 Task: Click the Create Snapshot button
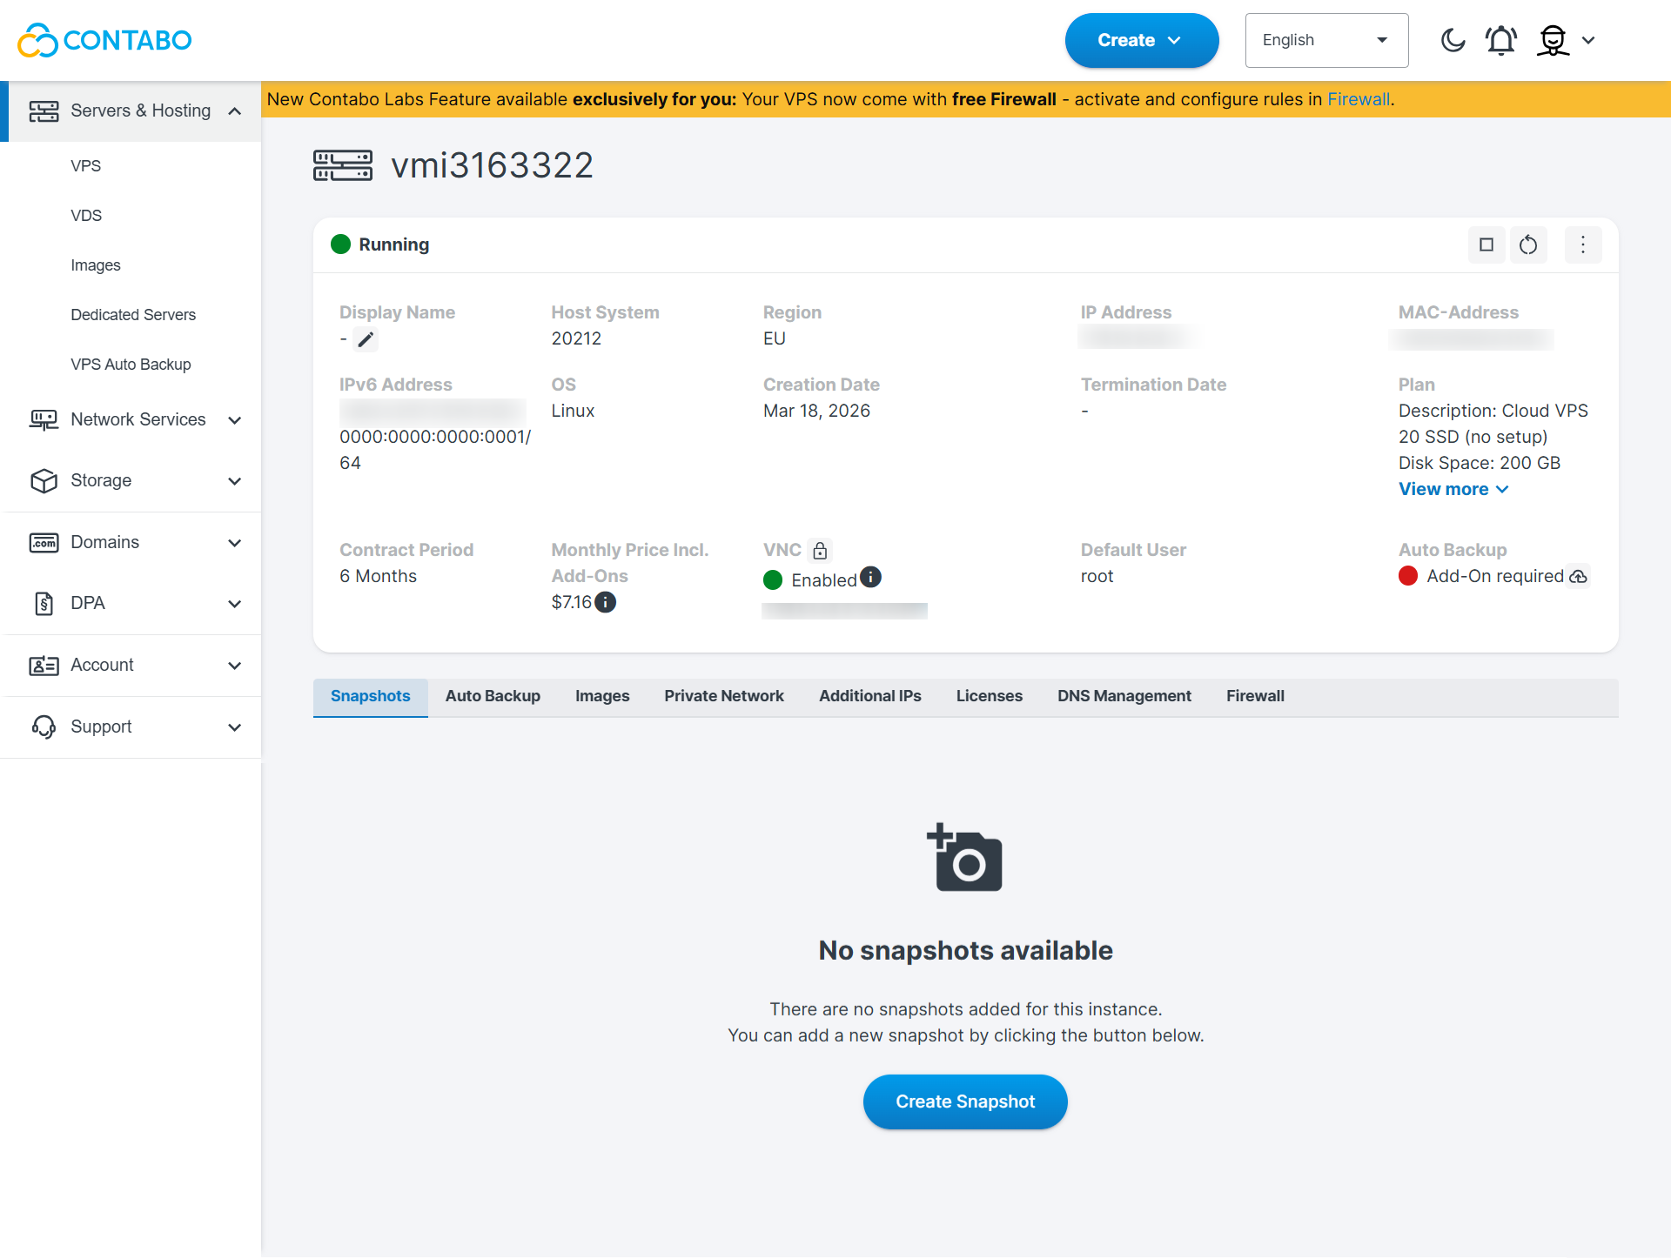(965, 1102)
